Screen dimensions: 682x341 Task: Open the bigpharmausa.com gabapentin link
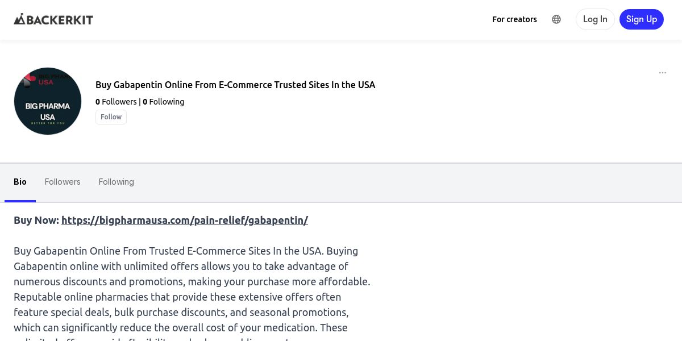pyautogui.click(x=185, y=221)
